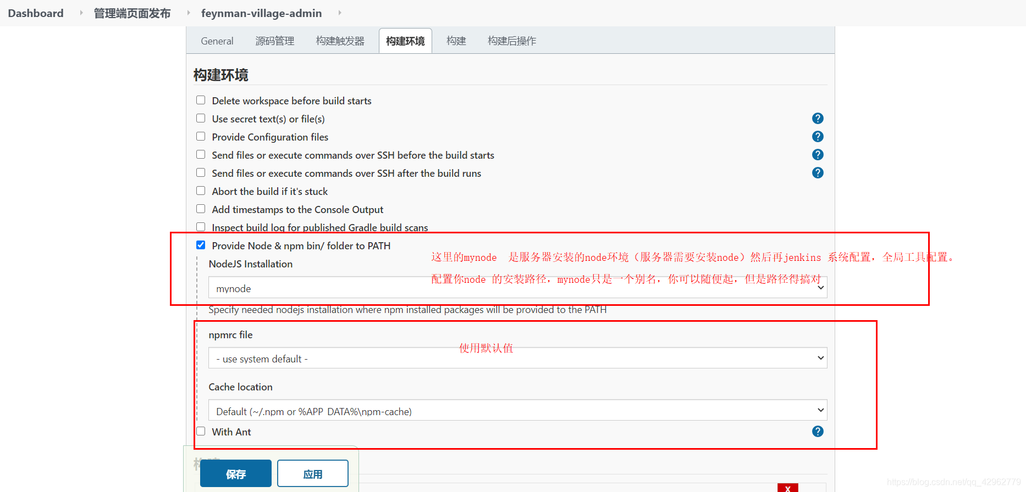Open help for Provide Configuration files

click(x=818, y=137)
